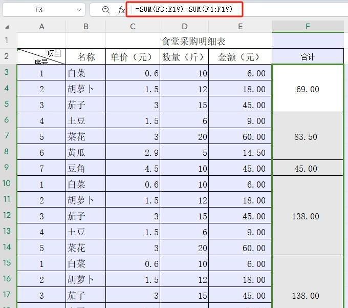This screenshot has height=308, width=348.
Task: Click price 2.9 in row 8
Action: pos(133,152)
